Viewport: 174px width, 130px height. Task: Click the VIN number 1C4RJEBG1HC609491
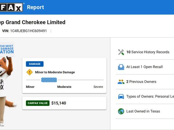(29, 31)
